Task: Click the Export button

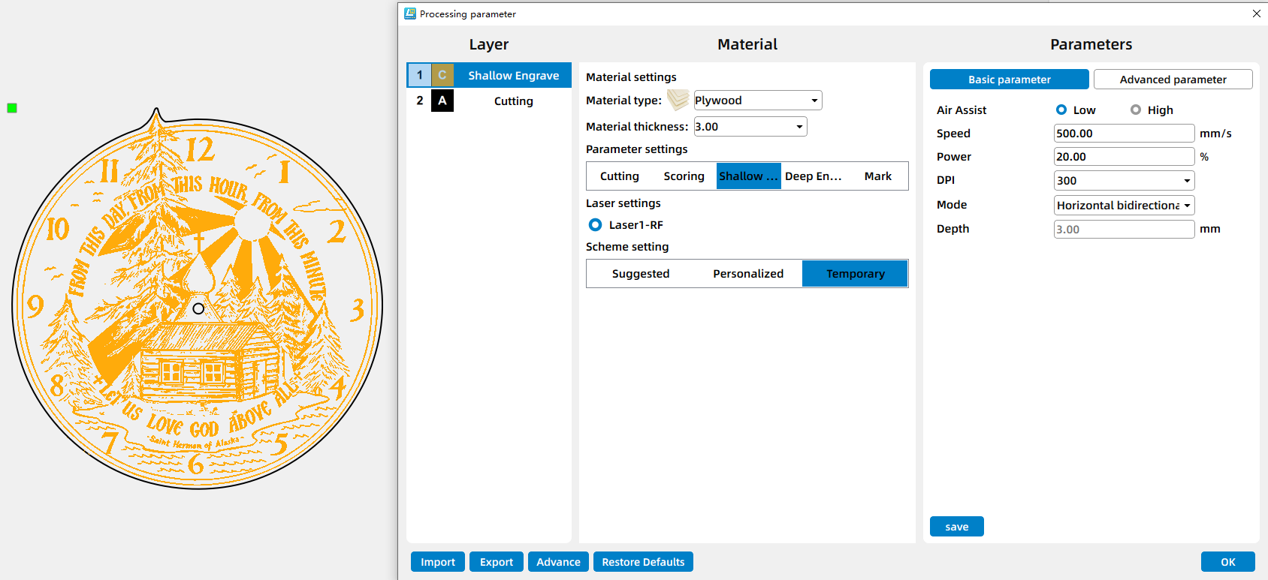Action: tap(497, 562)
